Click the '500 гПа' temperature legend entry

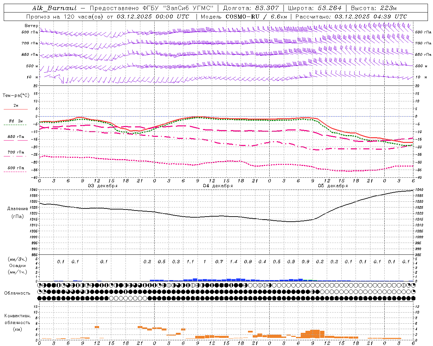click(x=16, y=168)
